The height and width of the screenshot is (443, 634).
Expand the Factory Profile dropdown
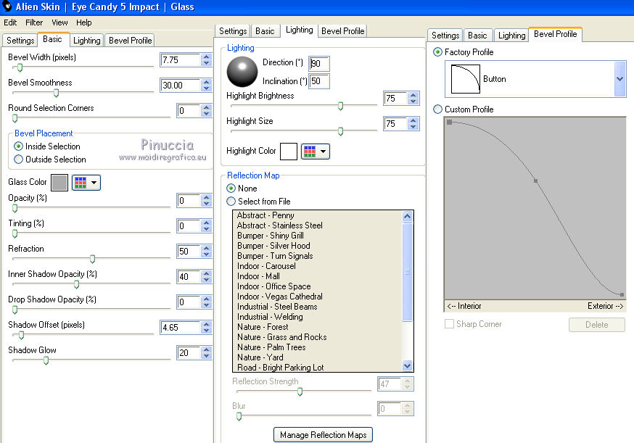(619, 79)
